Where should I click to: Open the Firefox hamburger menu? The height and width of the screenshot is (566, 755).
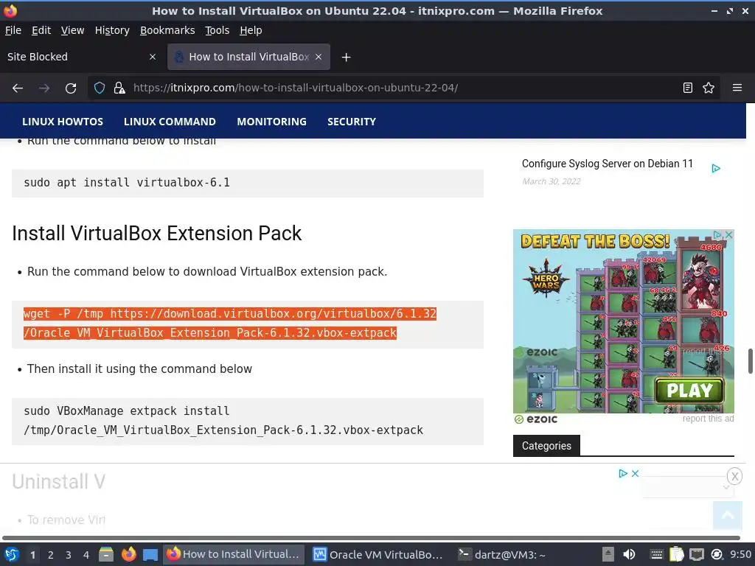[737, 88]
